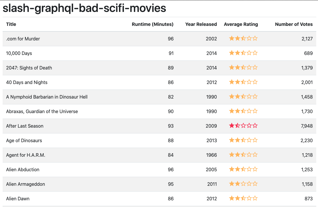Screen dimensions: 318x207
Task: Sort by Average Rating column header
Action: 241,24
